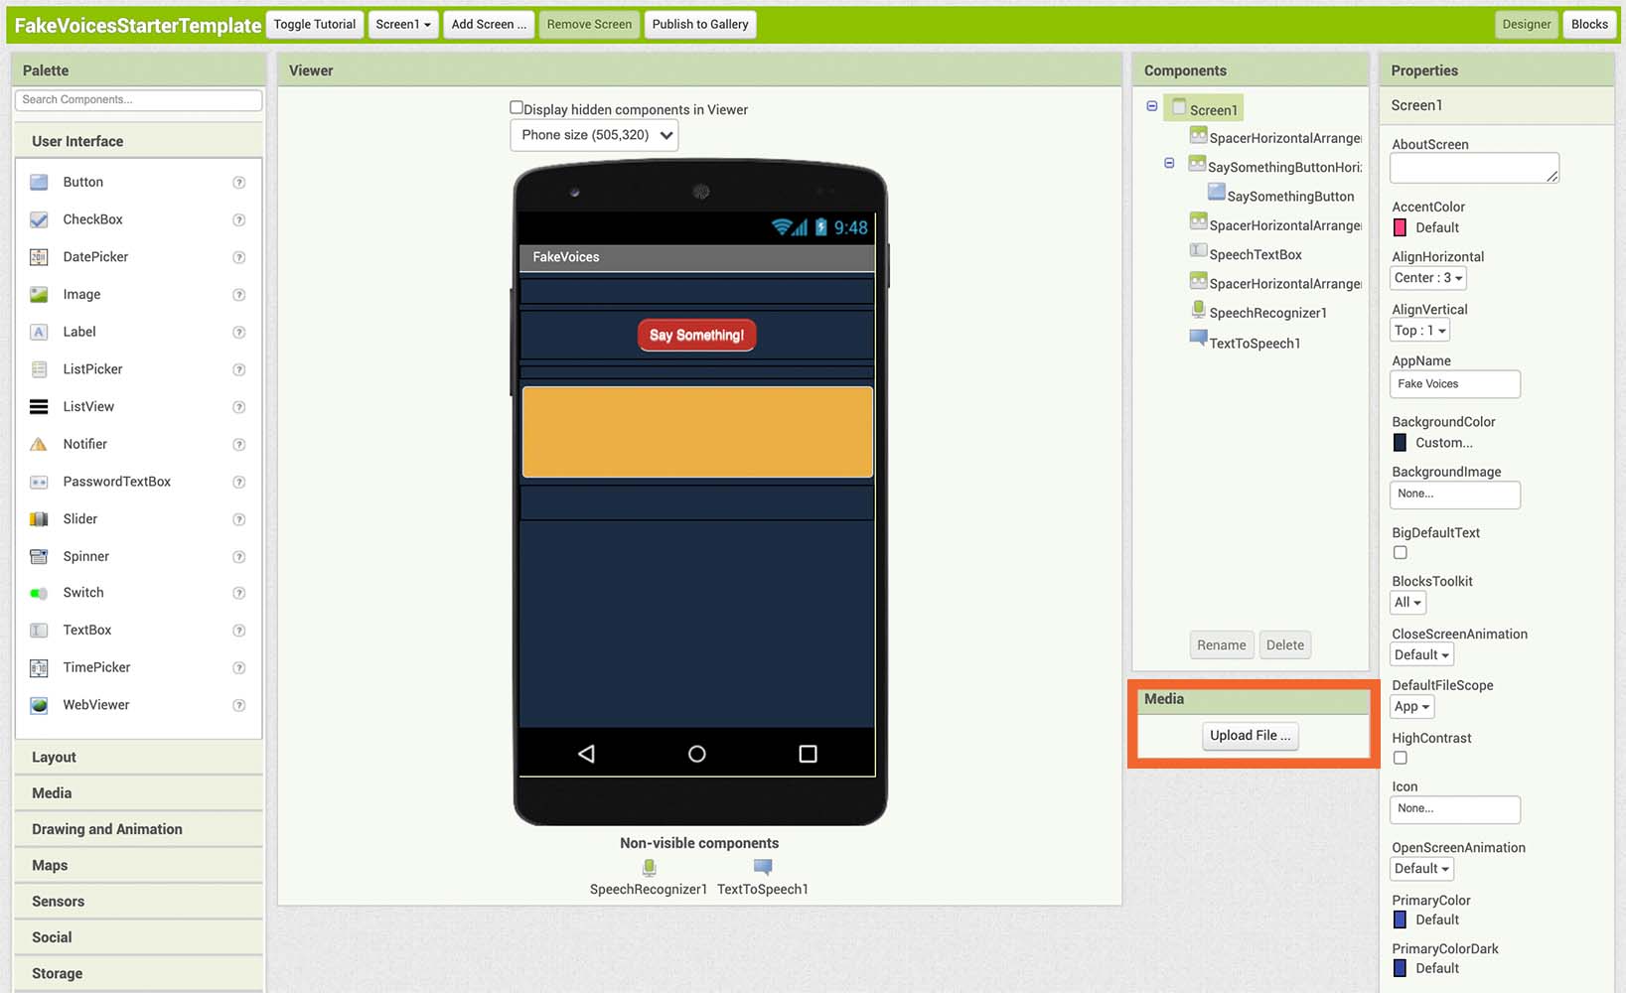This screenshot has width=1626, height=993.
Task: Click SpeechRecognizer1 non-visible component icon
Action: click(649, 868)
